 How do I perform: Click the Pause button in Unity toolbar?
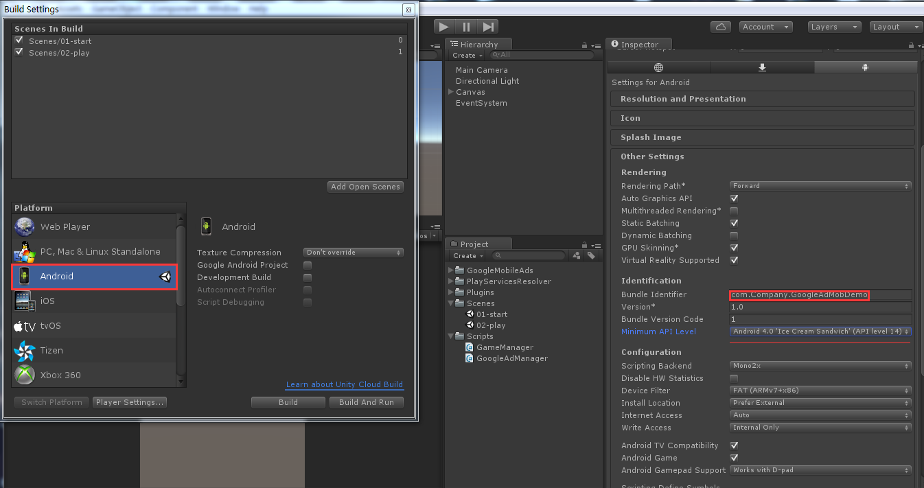tap(466, 27)
